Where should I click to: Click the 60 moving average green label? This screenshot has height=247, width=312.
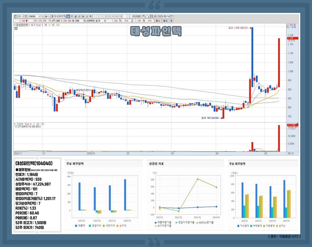click(53, 25)
